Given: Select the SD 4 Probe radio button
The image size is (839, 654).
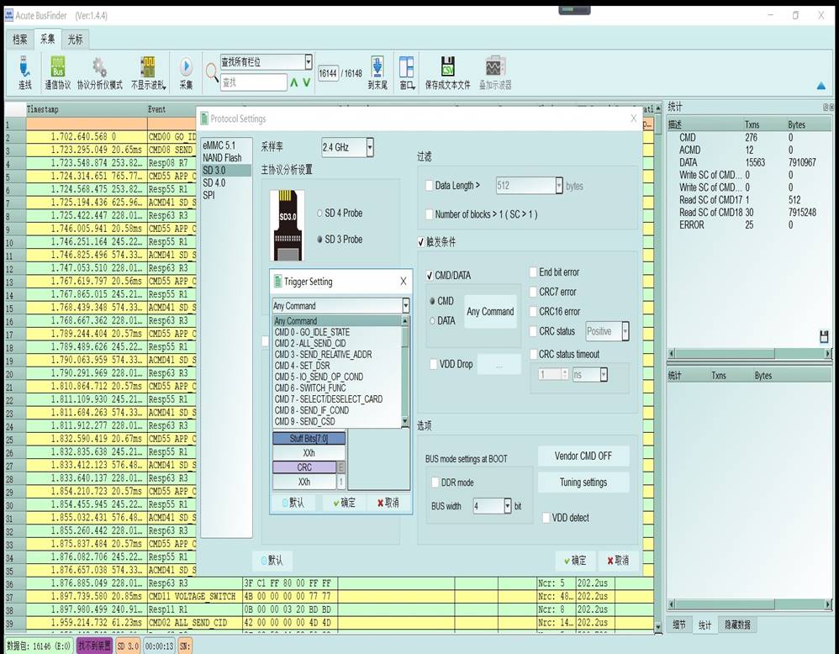Looking at the screenshot, I should [x=319, y=214].
